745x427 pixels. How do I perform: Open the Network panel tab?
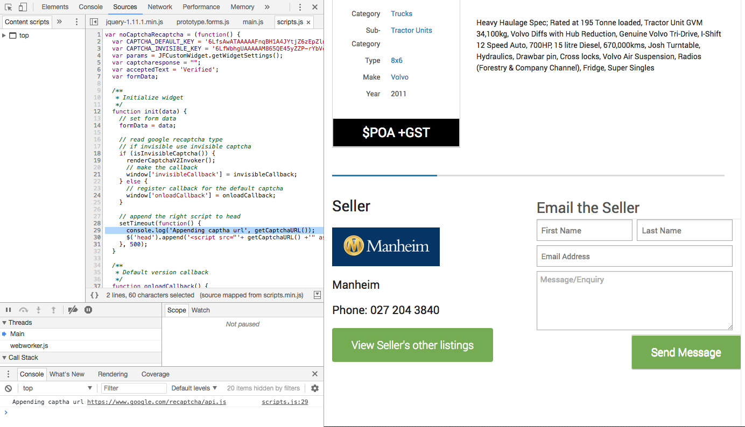(x=160, y=7)
